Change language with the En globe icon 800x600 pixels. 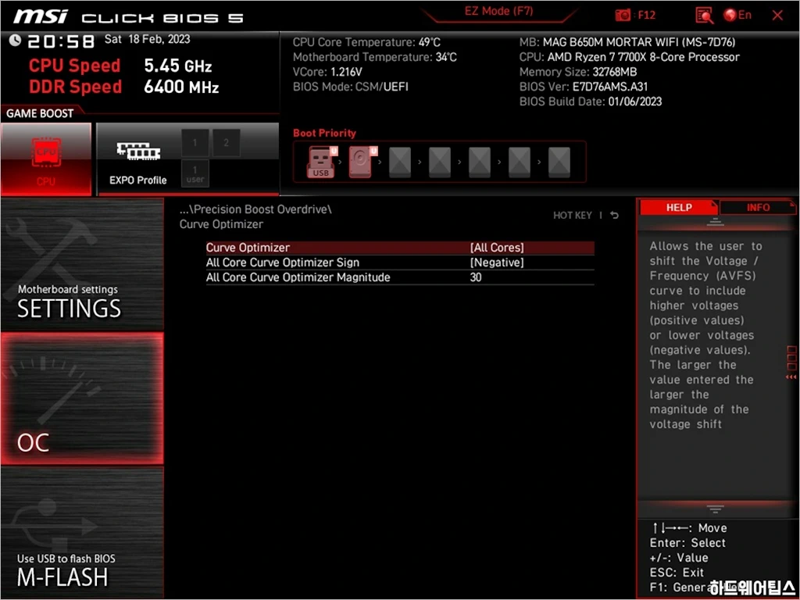(x=737, y=16)
